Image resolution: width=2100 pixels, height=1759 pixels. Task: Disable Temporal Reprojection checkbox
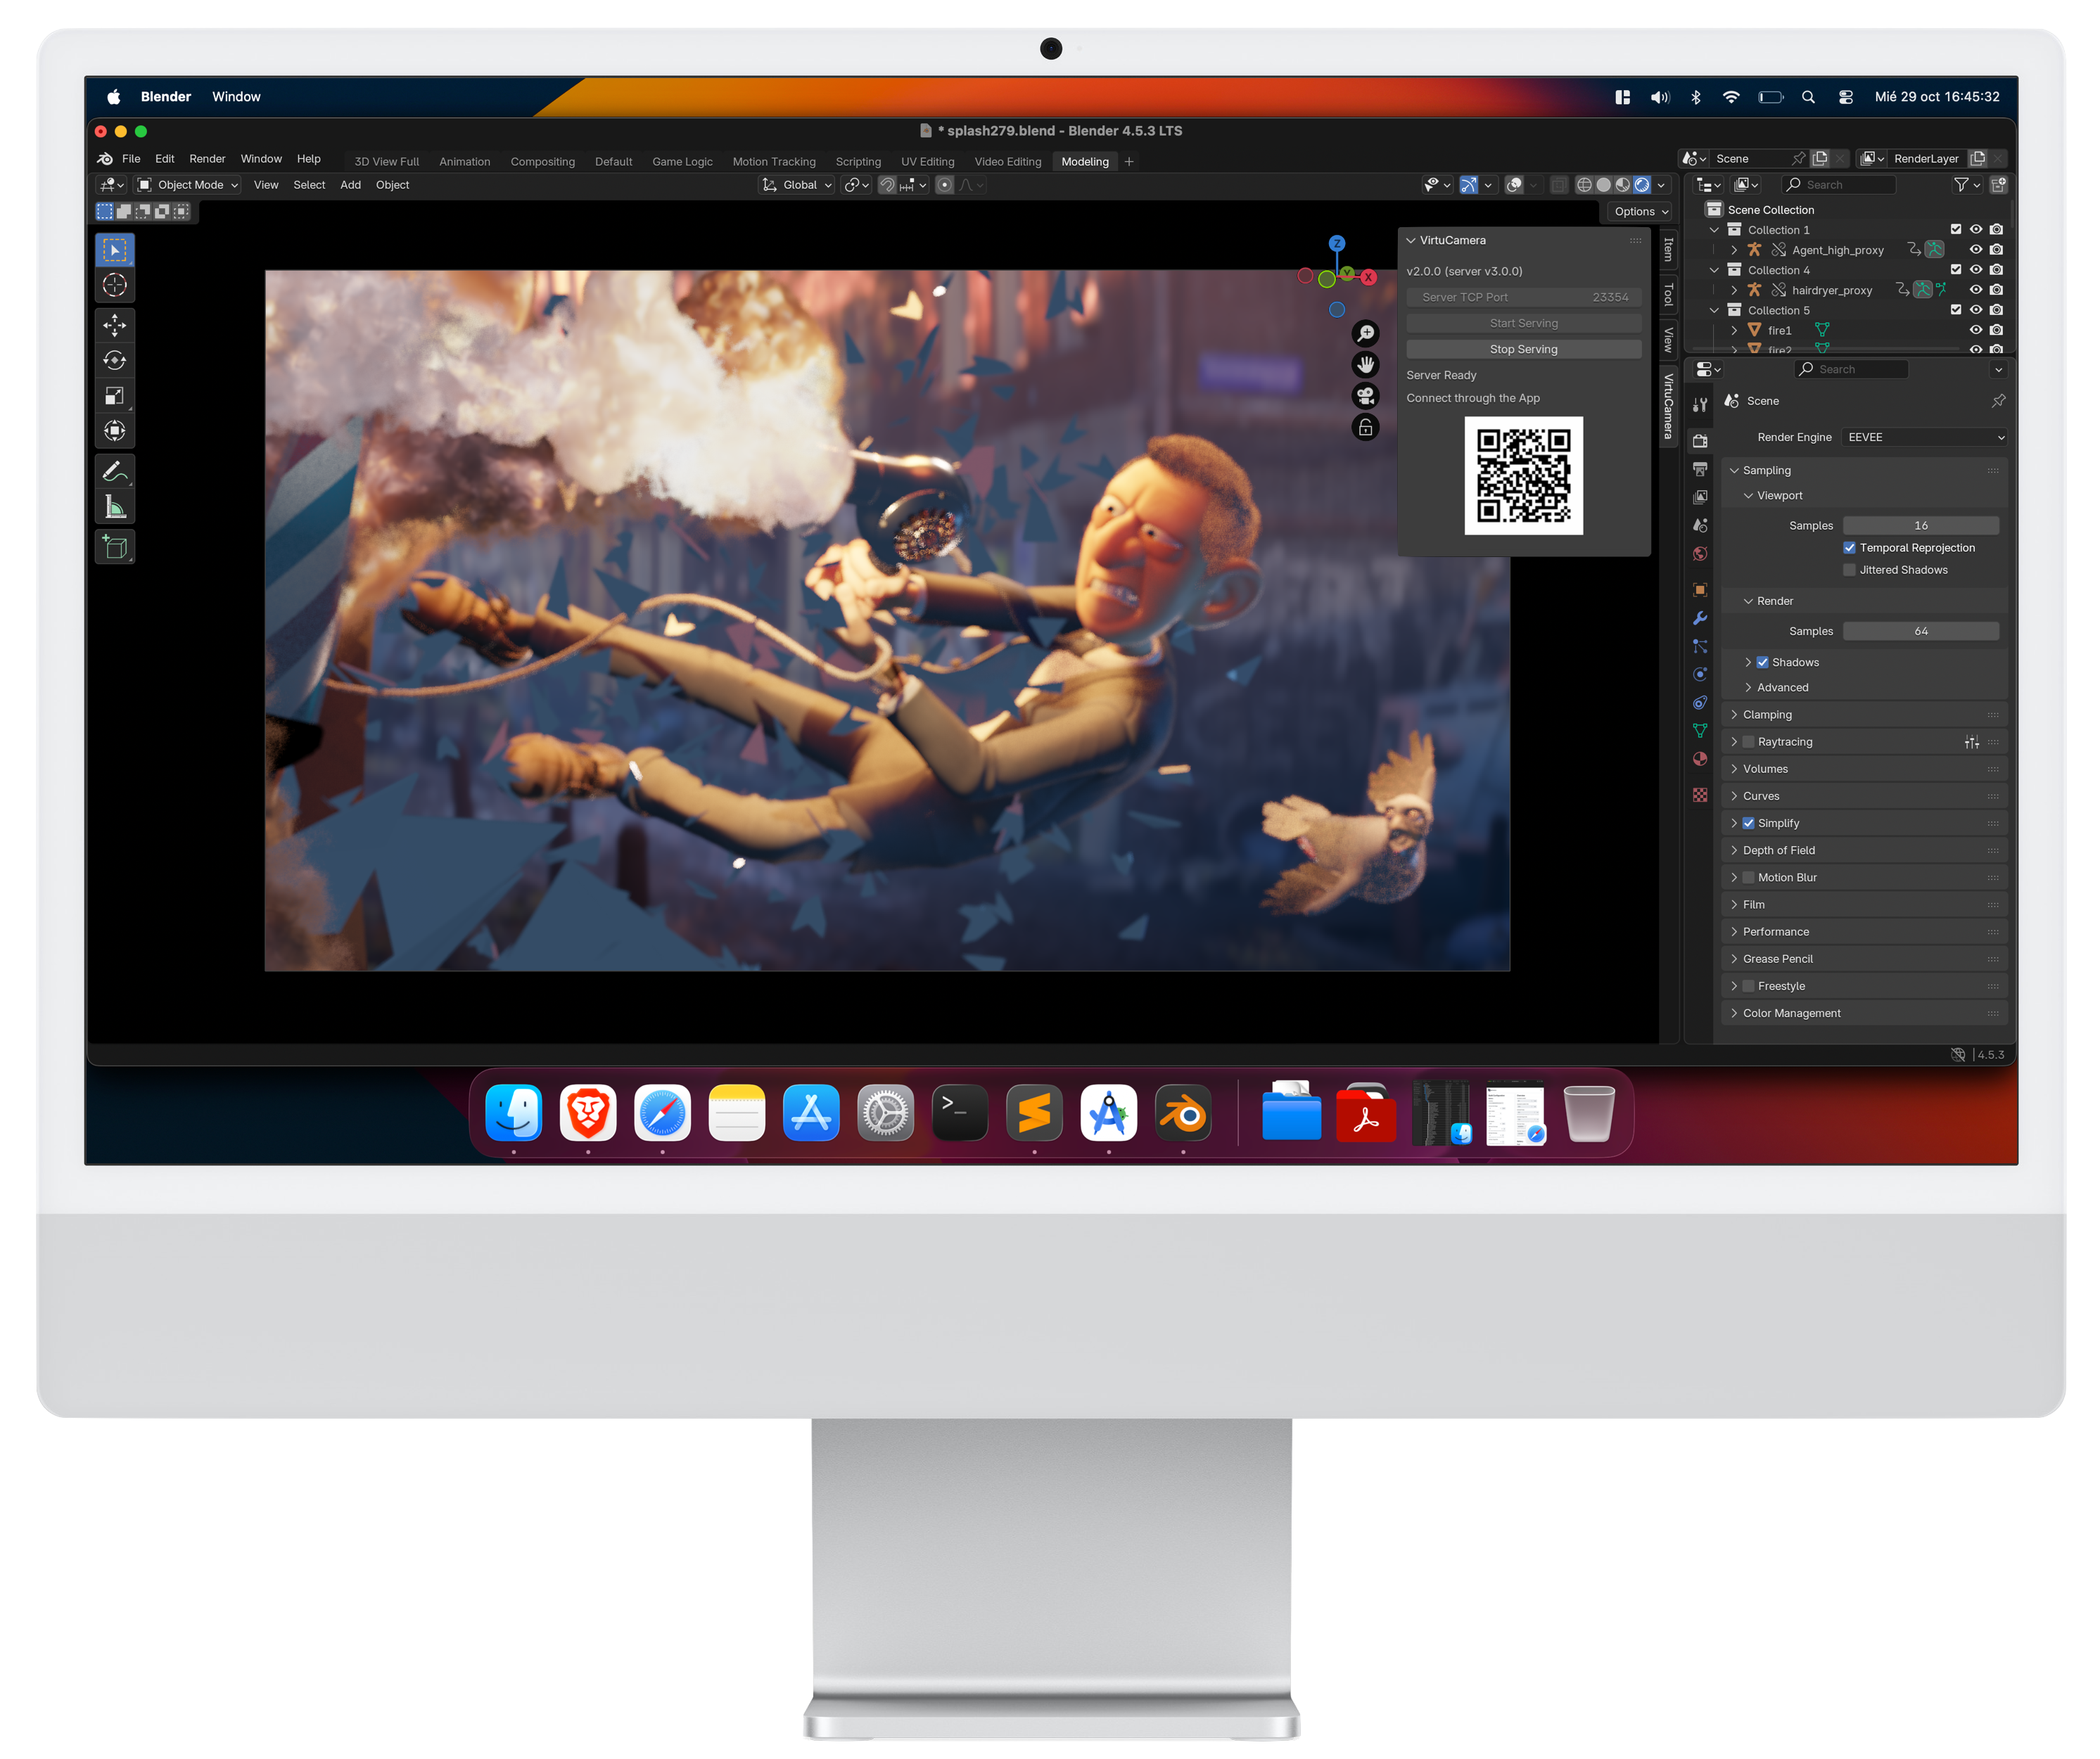pos(1849,548)
